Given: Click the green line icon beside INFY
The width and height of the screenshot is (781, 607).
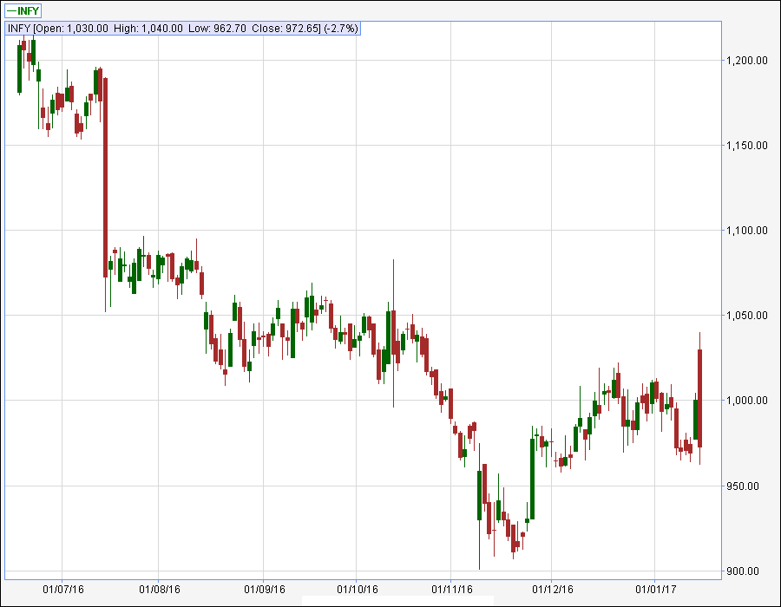Looking at the screenshot, I should pyautogui.click(x=11, y=10).
